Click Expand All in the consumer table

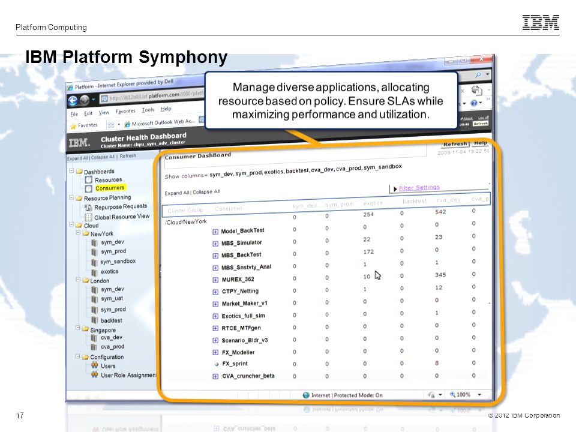pyautogui.click(x=176, y=193)
